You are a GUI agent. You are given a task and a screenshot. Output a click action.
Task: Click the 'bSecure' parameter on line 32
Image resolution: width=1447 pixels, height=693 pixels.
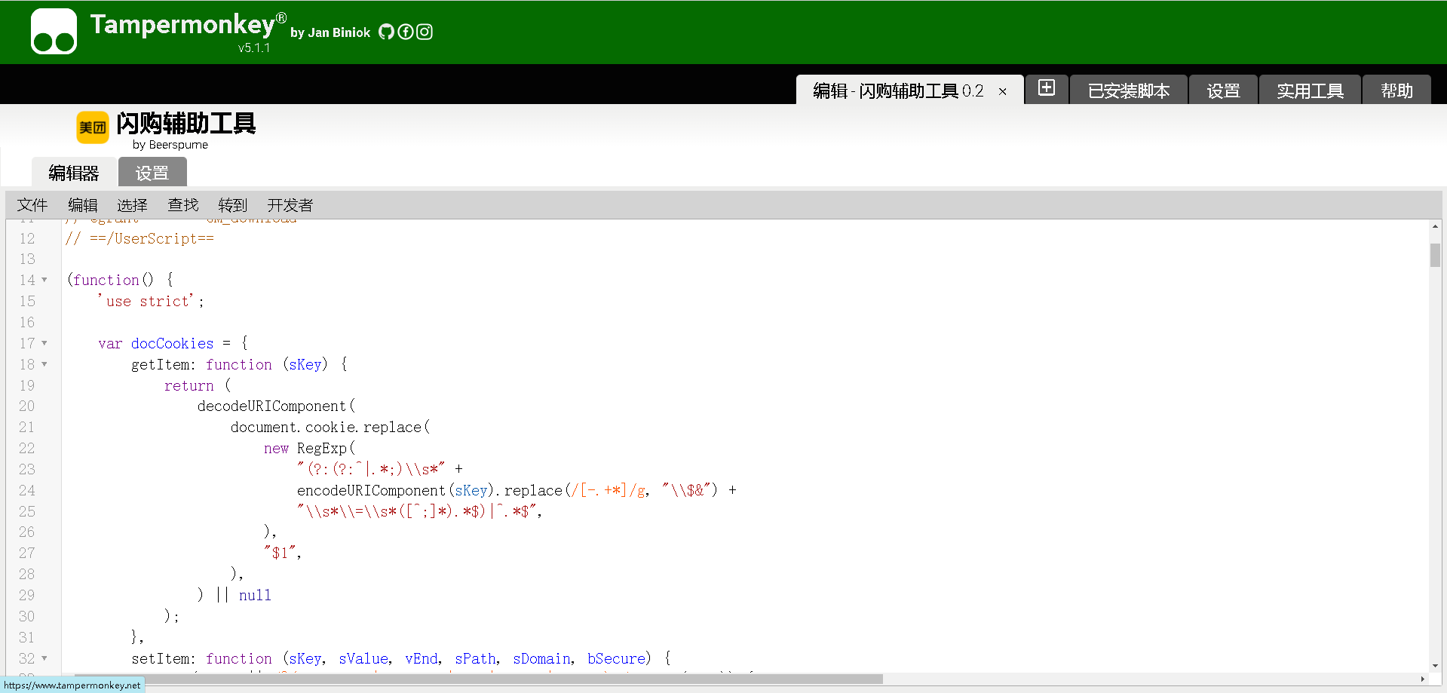click(x=616, y=658)
